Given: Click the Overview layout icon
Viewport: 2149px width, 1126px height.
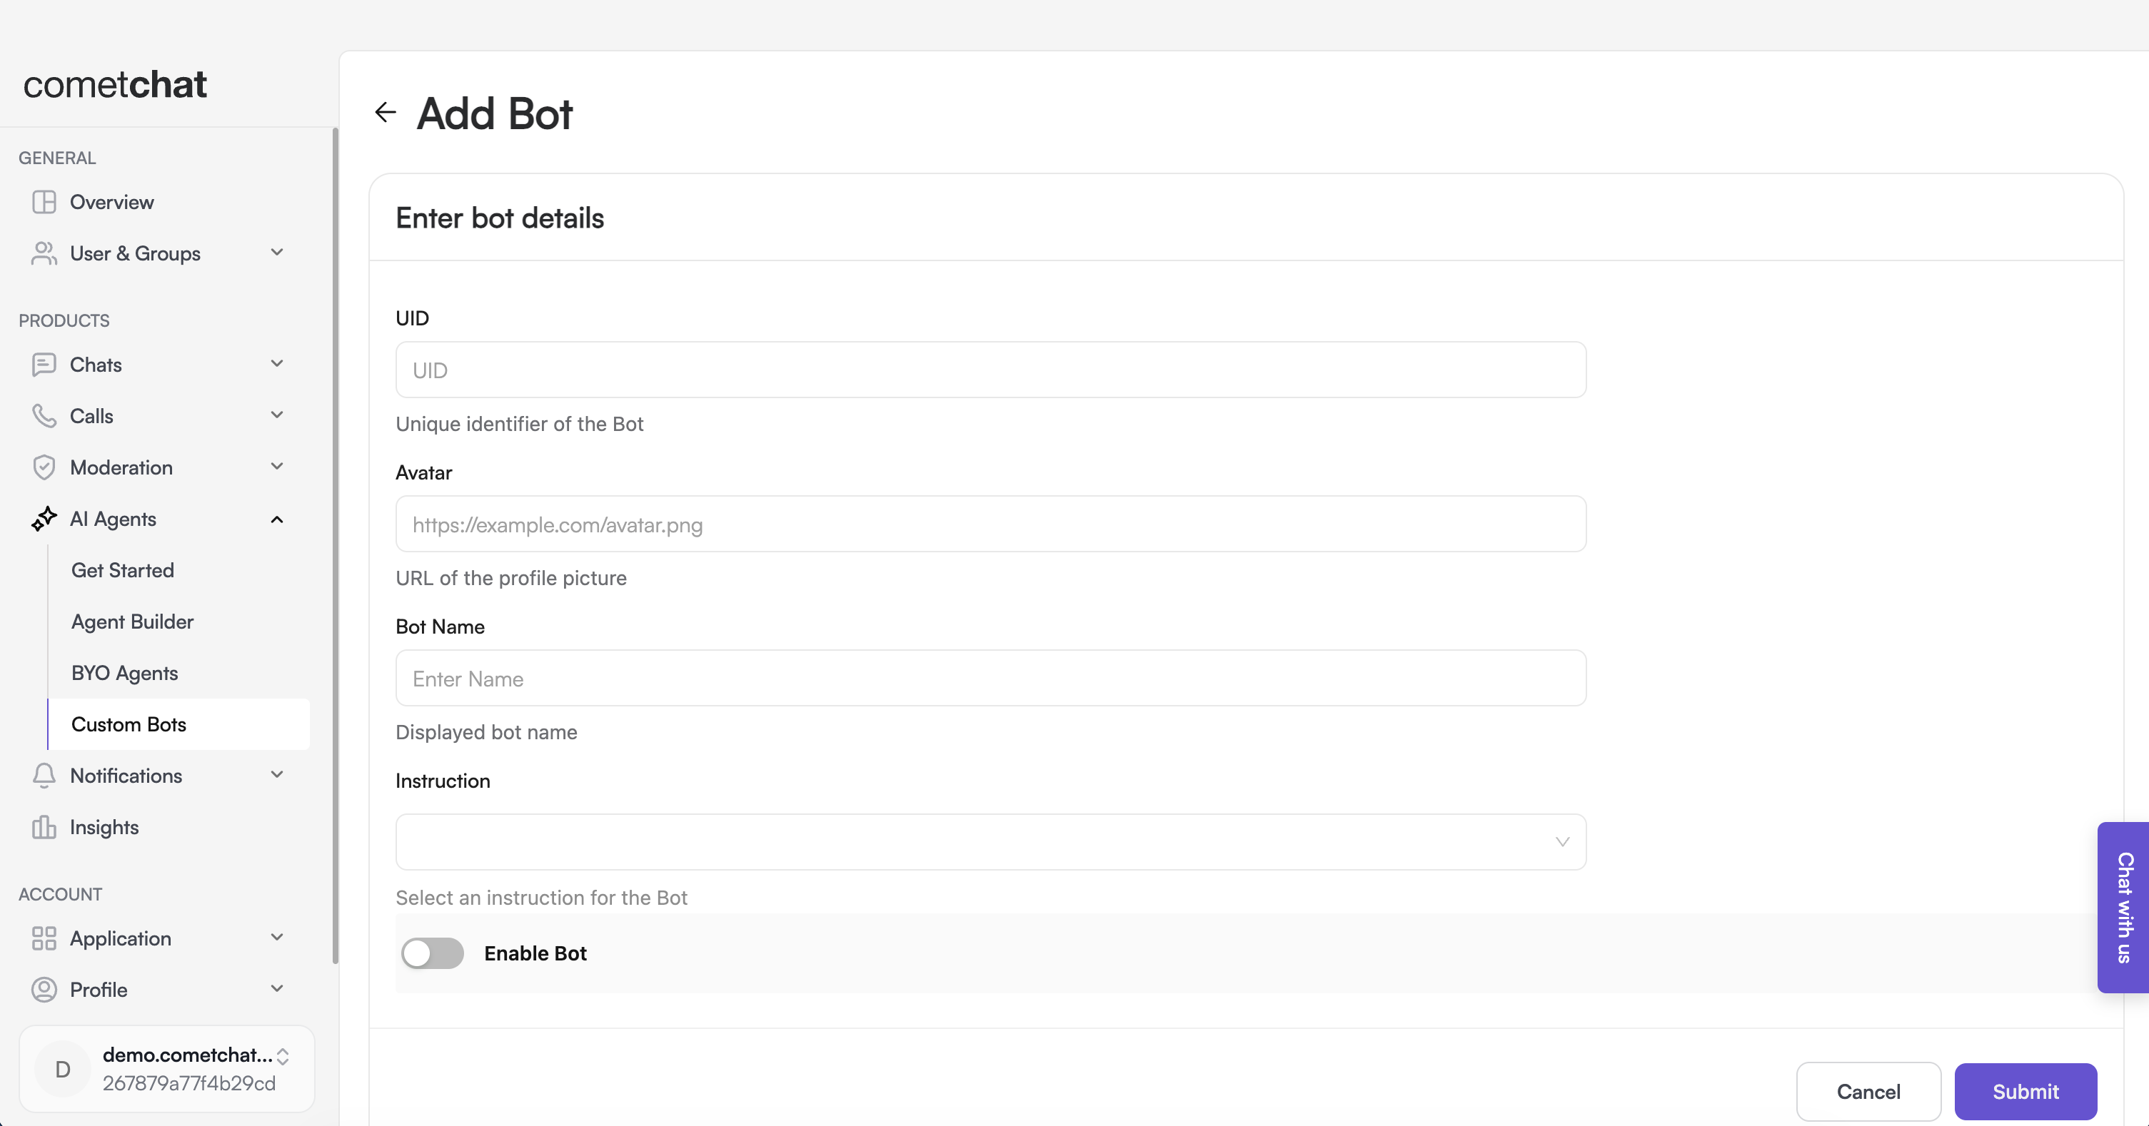Looking at the screenshot, I should 44,202.
